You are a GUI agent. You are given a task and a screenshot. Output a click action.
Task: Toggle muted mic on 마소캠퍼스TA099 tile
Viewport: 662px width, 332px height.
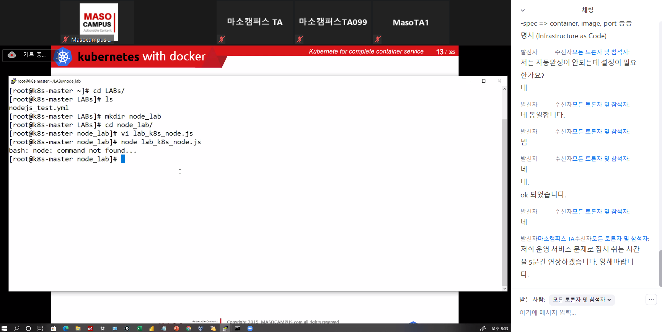[x=300, y=39]
